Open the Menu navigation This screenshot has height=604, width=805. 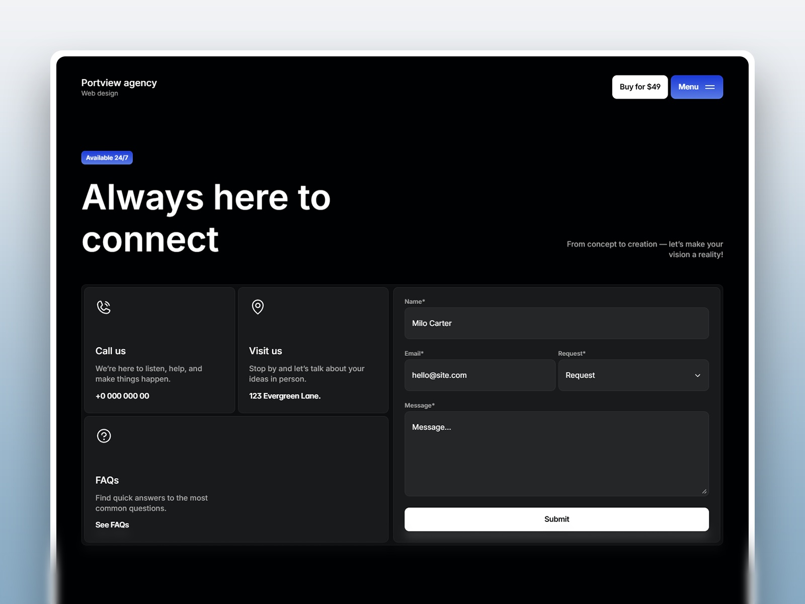[696, 87]
